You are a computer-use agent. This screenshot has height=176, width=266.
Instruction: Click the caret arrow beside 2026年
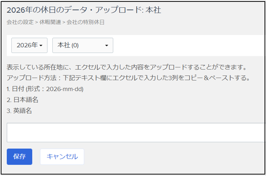coord(41,46)
